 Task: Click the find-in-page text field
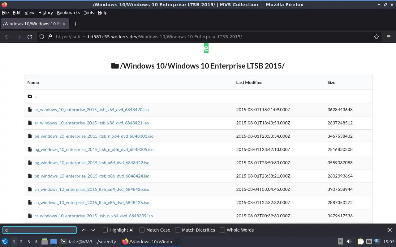[x=40, y=230]
